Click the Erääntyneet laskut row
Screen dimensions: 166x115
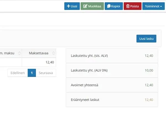pyautogui.click(x=112, y=100)
